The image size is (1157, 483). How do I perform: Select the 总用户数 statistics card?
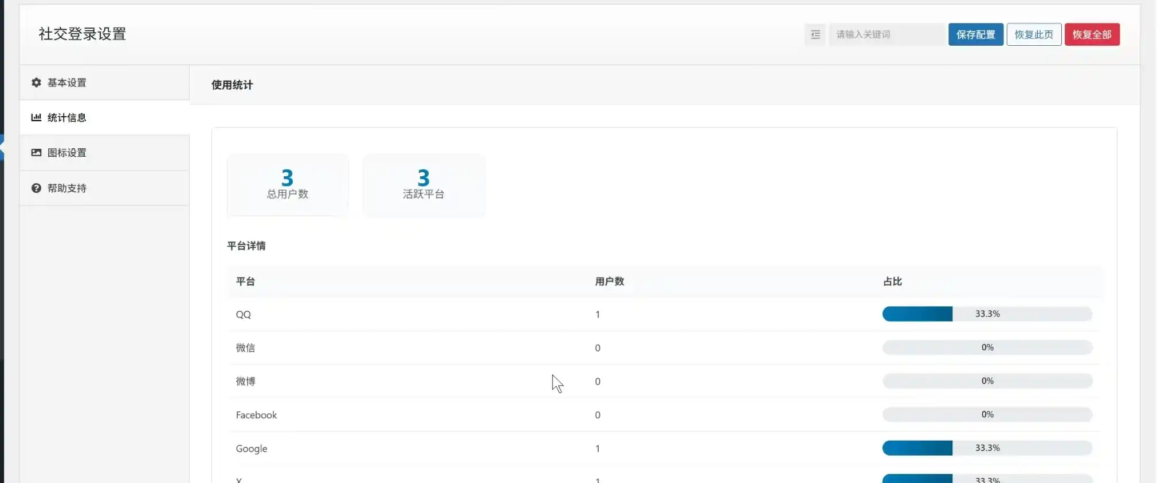click(x=288, y=185)
